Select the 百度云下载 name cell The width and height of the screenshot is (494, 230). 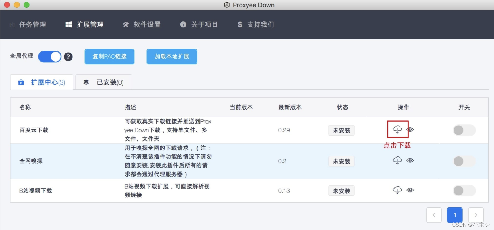coord(34,130)
